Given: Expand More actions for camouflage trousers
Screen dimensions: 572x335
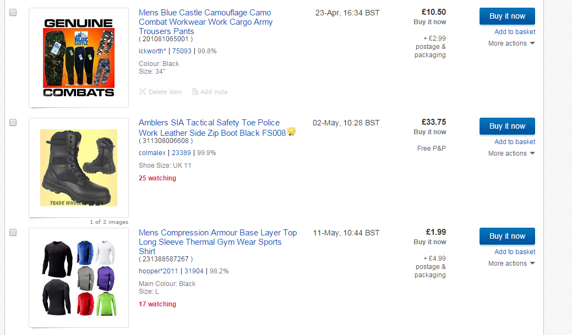Looking at the screenshot, I should click(x=511, y=43).
